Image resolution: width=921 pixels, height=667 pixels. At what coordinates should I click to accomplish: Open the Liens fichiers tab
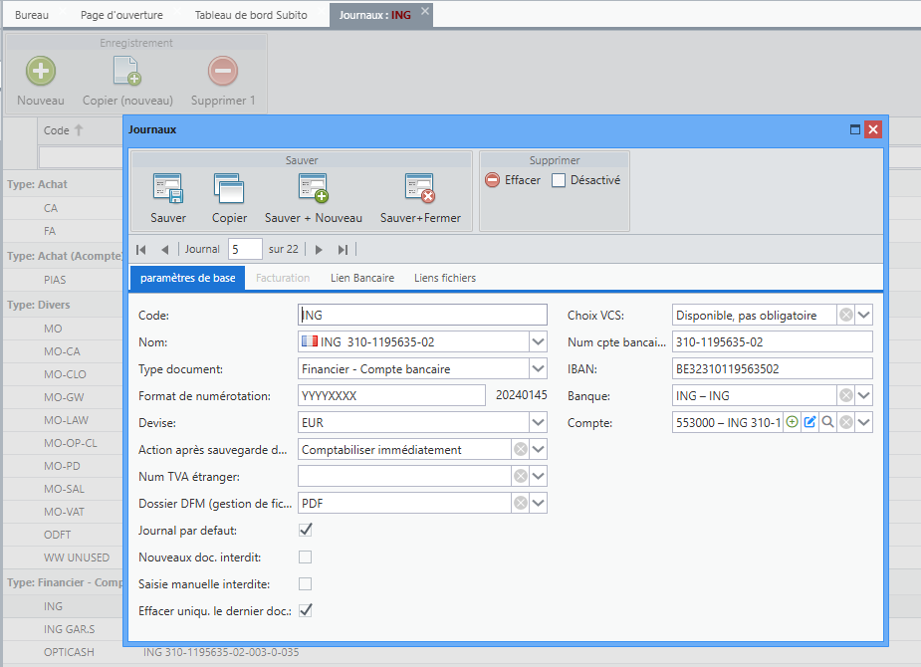click(445, 278)
